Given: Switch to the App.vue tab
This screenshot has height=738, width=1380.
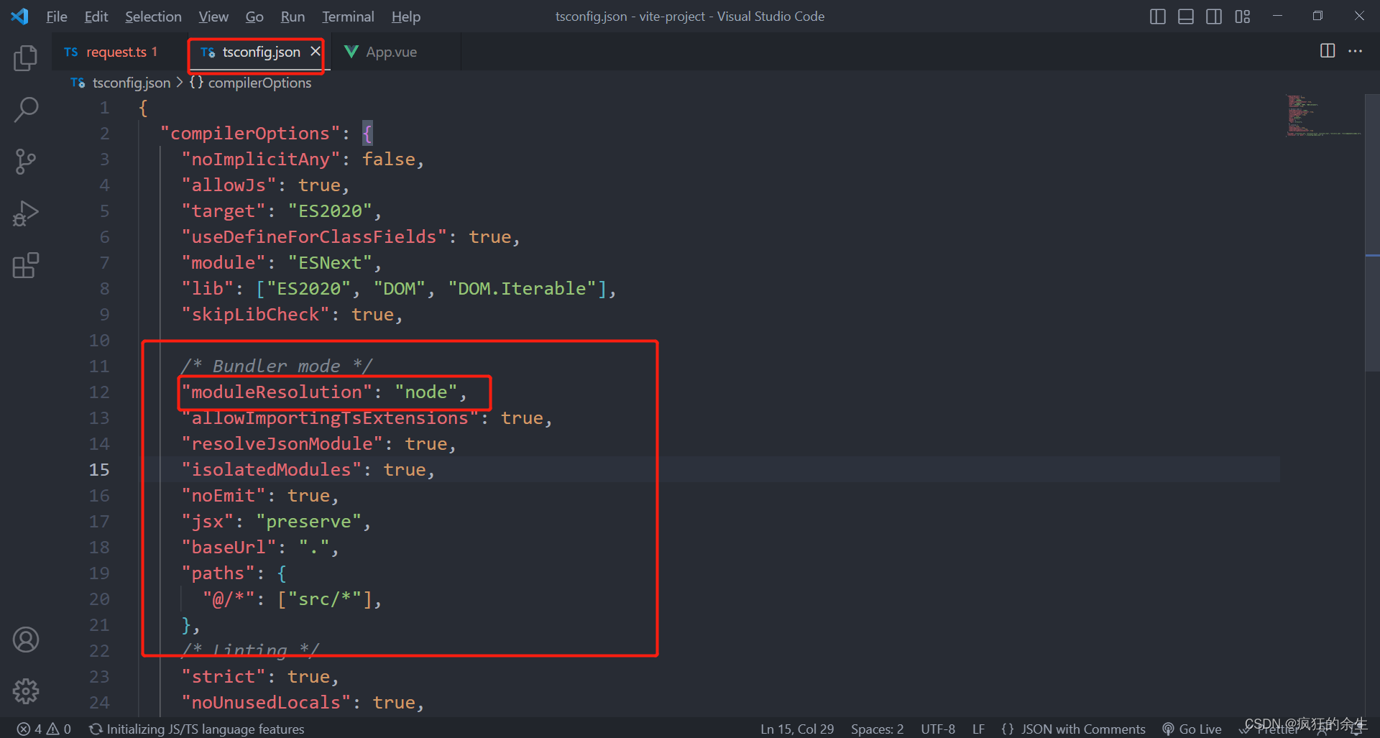Looking at the screenshot, I should point(390,51).
